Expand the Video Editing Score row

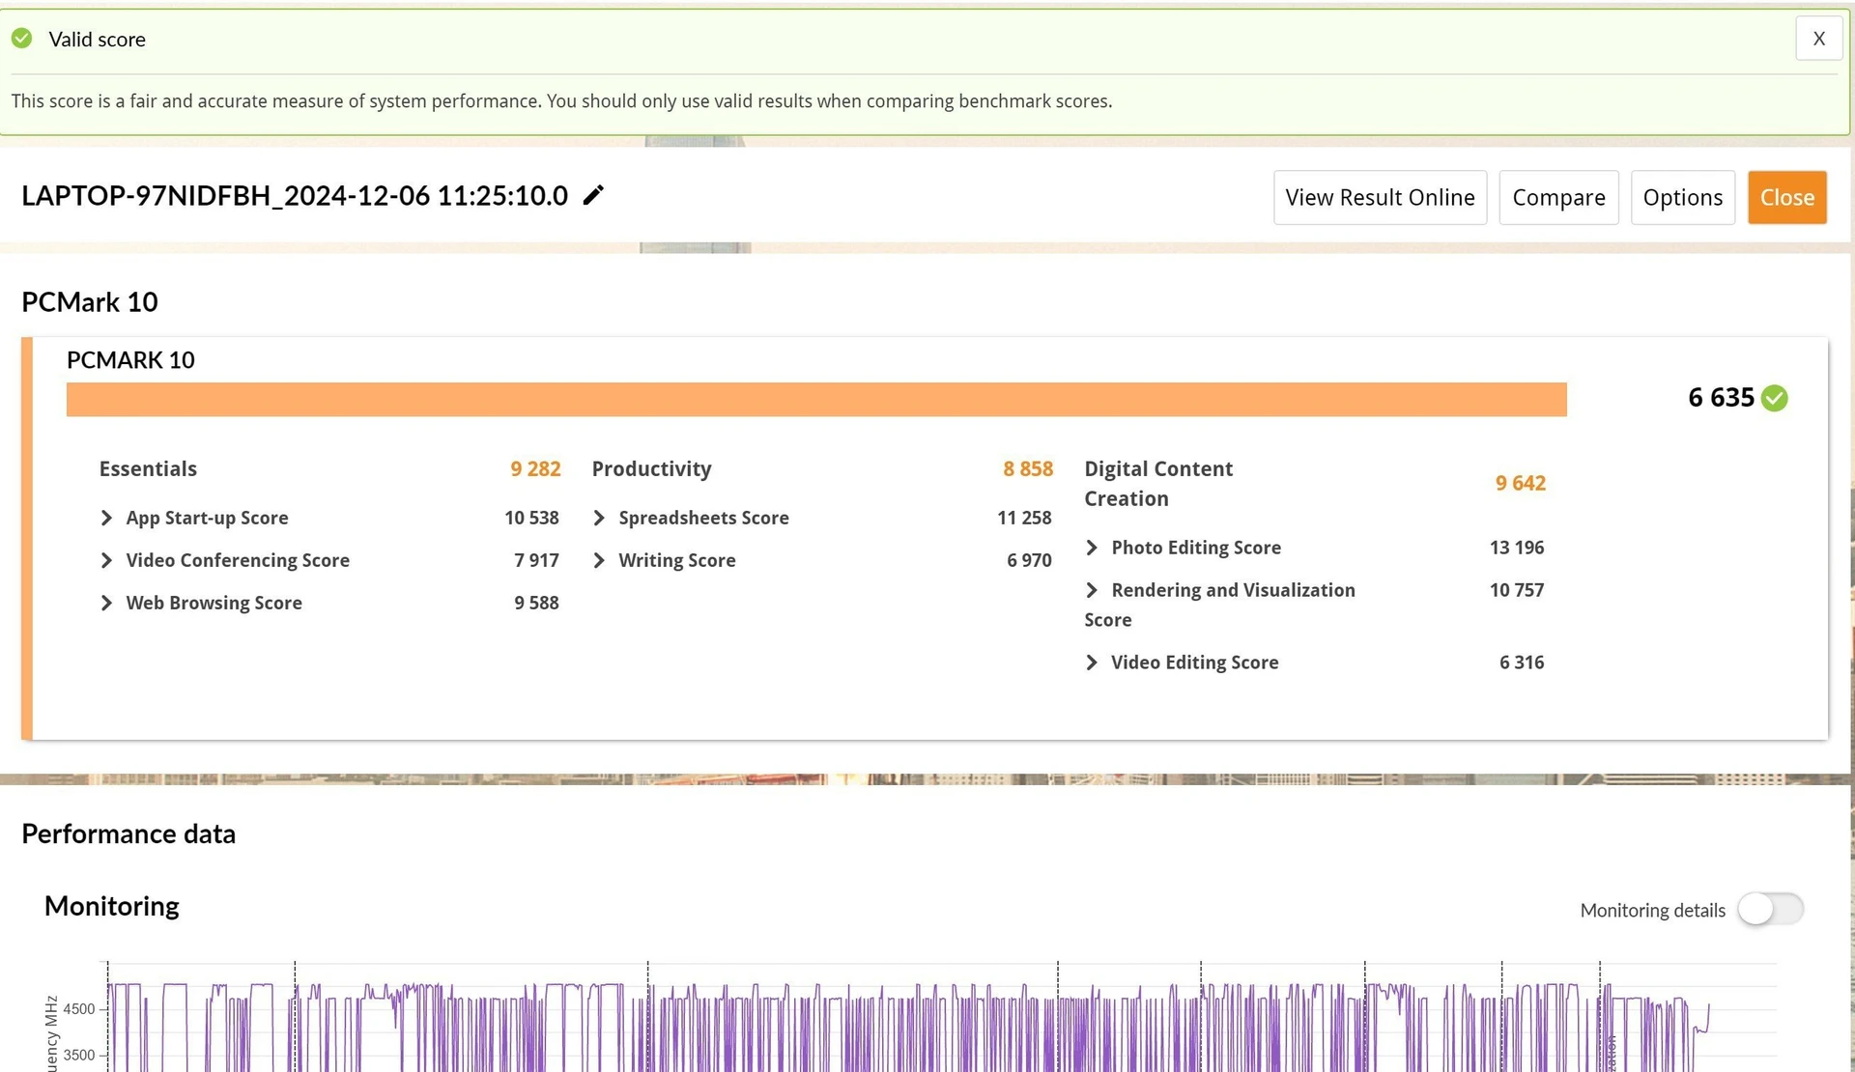1092,663
